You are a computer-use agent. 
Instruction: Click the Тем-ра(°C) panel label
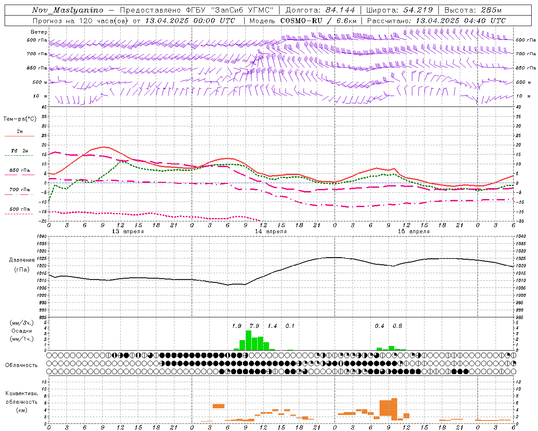click(20, 119)
